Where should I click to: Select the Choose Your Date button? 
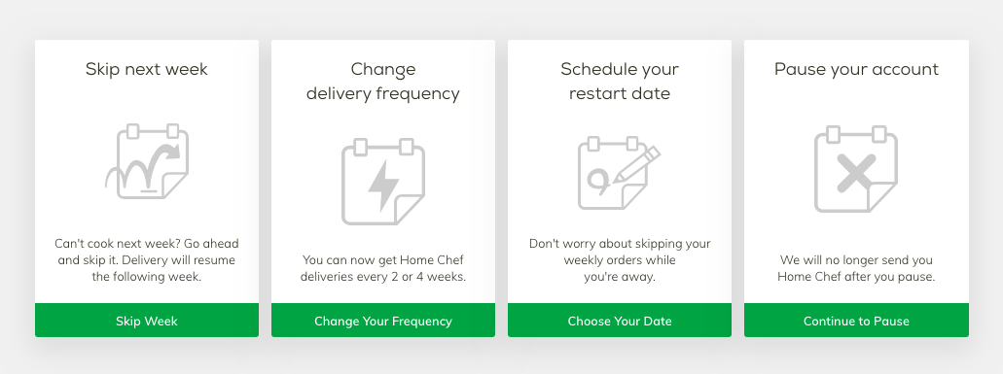pos(619,321)
